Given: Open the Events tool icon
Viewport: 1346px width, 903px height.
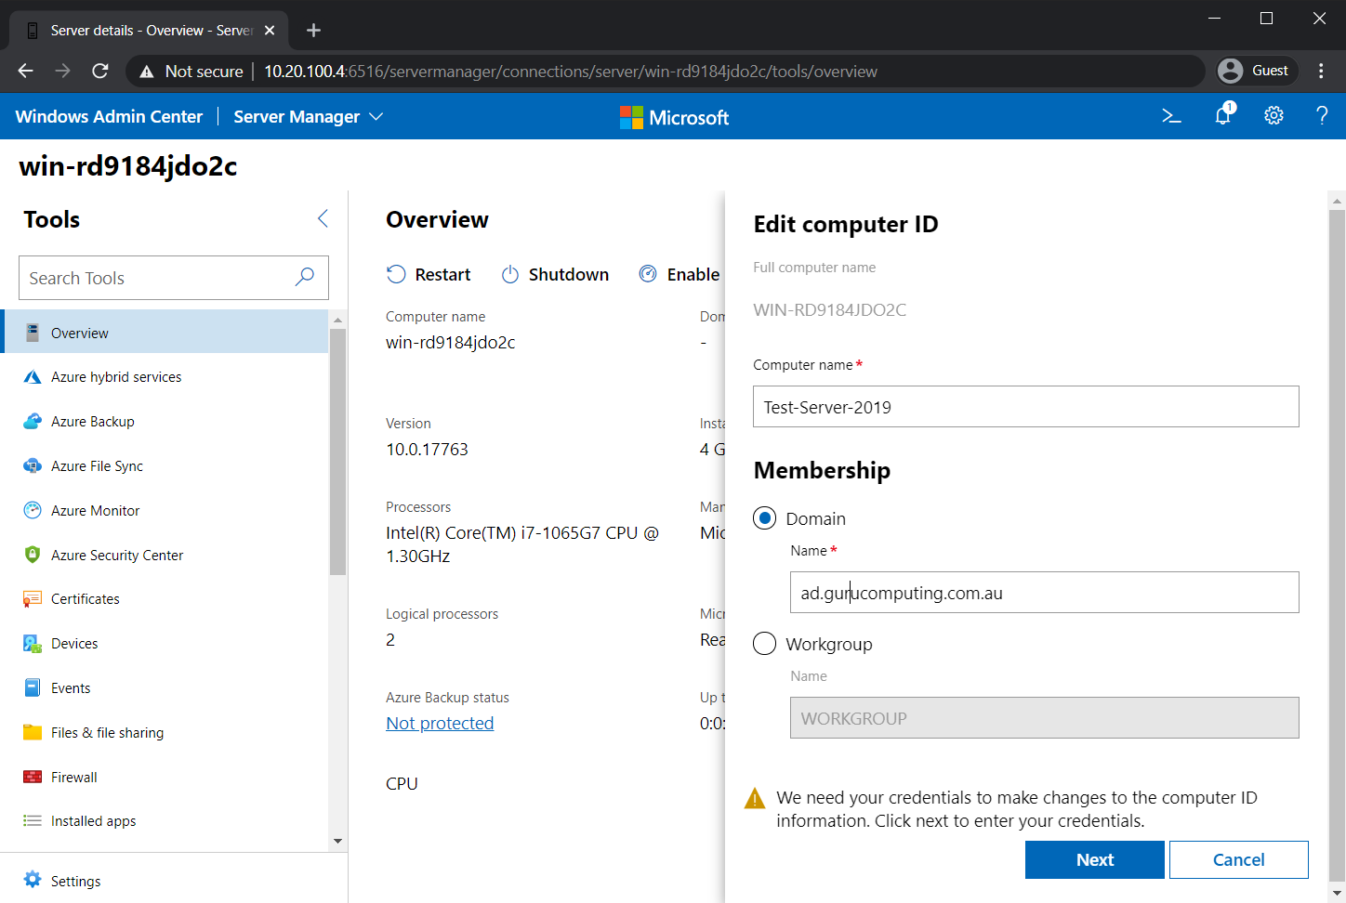Looking at the screenshot, I should [33, 688].
